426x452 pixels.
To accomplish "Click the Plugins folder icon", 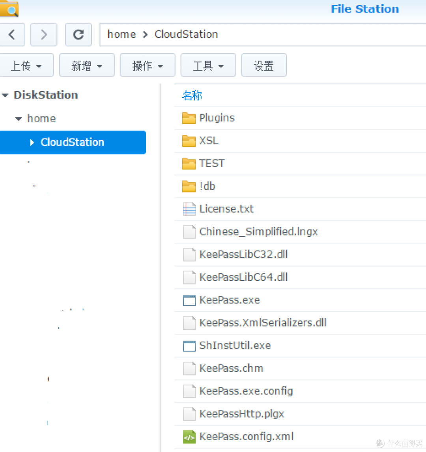I will [x=189, y=118].
